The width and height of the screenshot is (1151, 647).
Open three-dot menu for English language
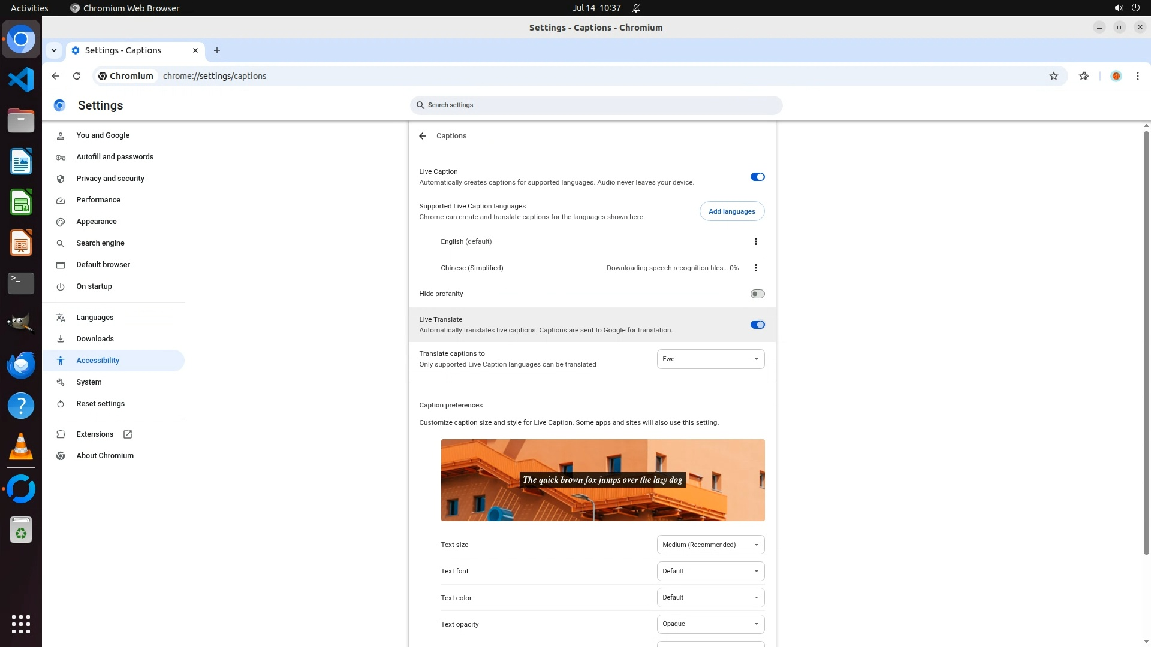755,241
